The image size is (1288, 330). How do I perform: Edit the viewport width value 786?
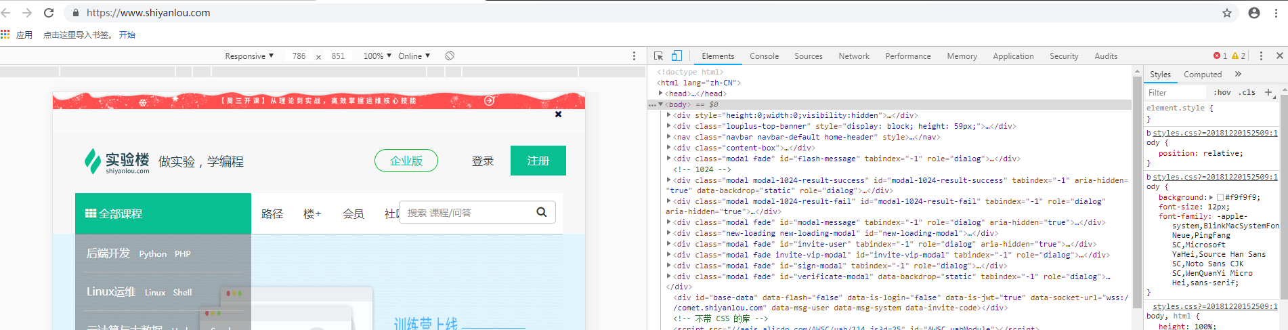299,56
